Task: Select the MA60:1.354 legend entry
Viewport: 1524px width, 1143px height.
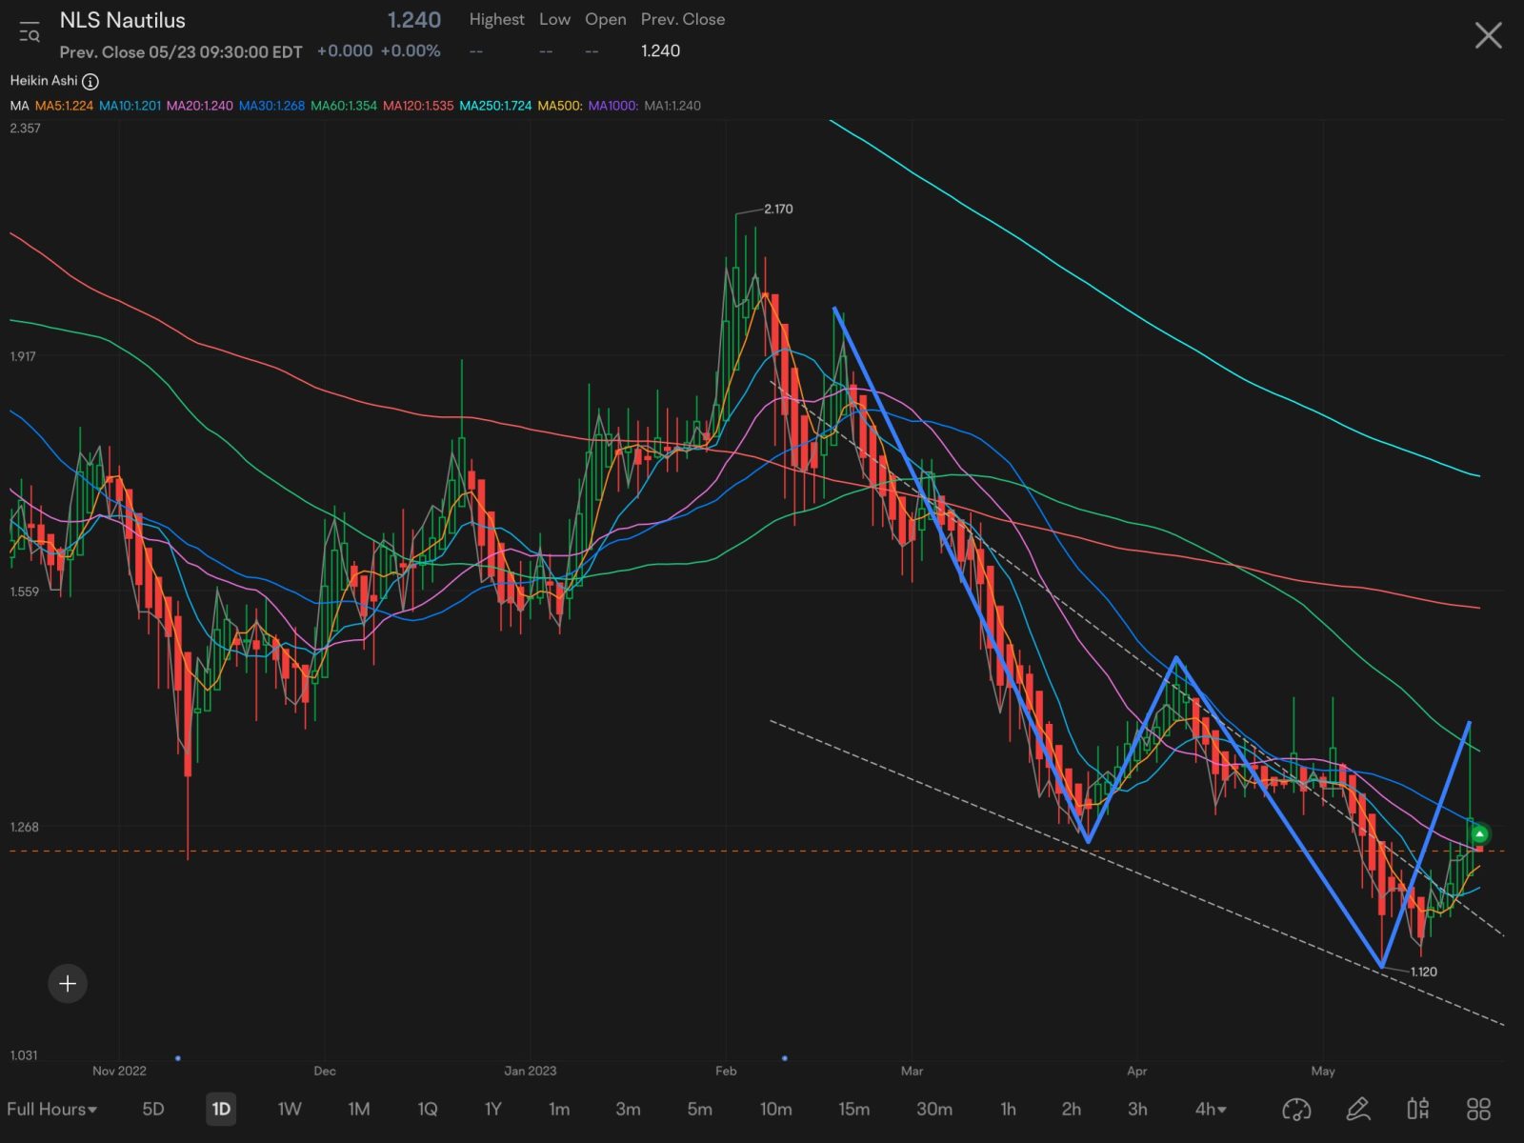Action: 344,106
